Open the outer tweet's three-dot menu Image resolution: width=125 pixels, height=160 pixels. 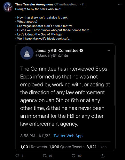coord(120,4)
